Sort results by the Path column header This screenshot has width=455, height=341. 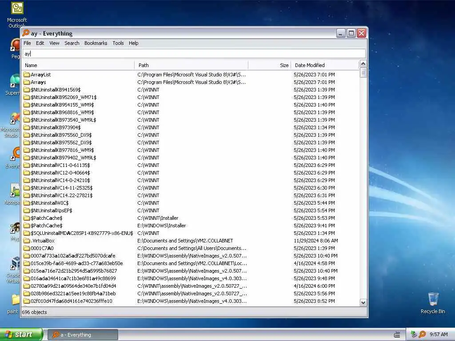(x=192, y=65)
